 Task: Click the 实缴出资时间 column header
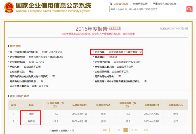click(x=152, y=105)
